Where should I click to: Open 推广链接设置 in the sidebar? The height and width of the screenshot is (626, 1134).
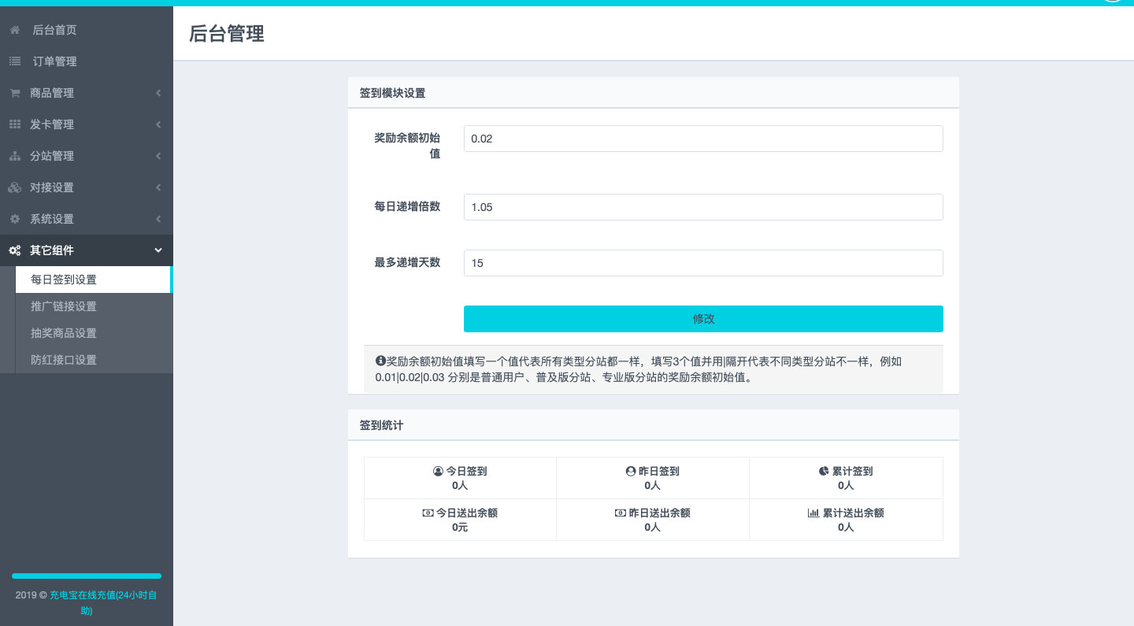(x=64, y=306)
